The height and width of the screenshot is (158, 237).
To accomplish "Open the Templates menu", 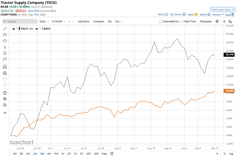I will coord(206,21).
